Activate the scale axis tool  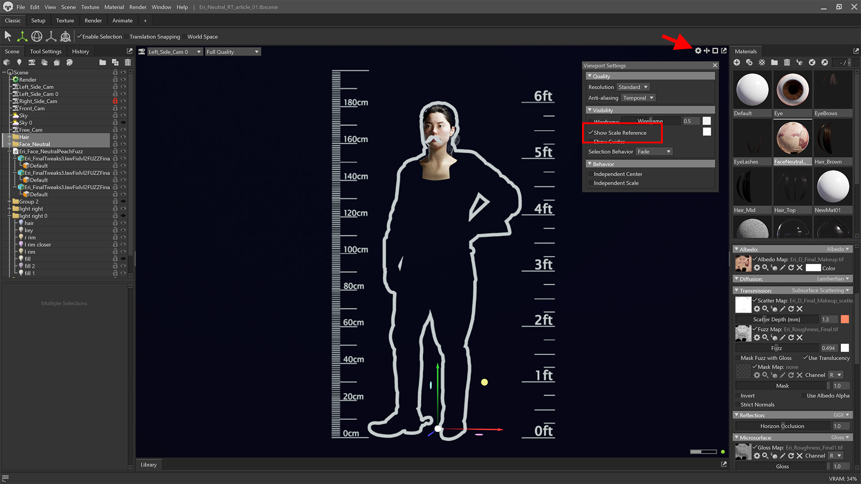pos(51,36)
